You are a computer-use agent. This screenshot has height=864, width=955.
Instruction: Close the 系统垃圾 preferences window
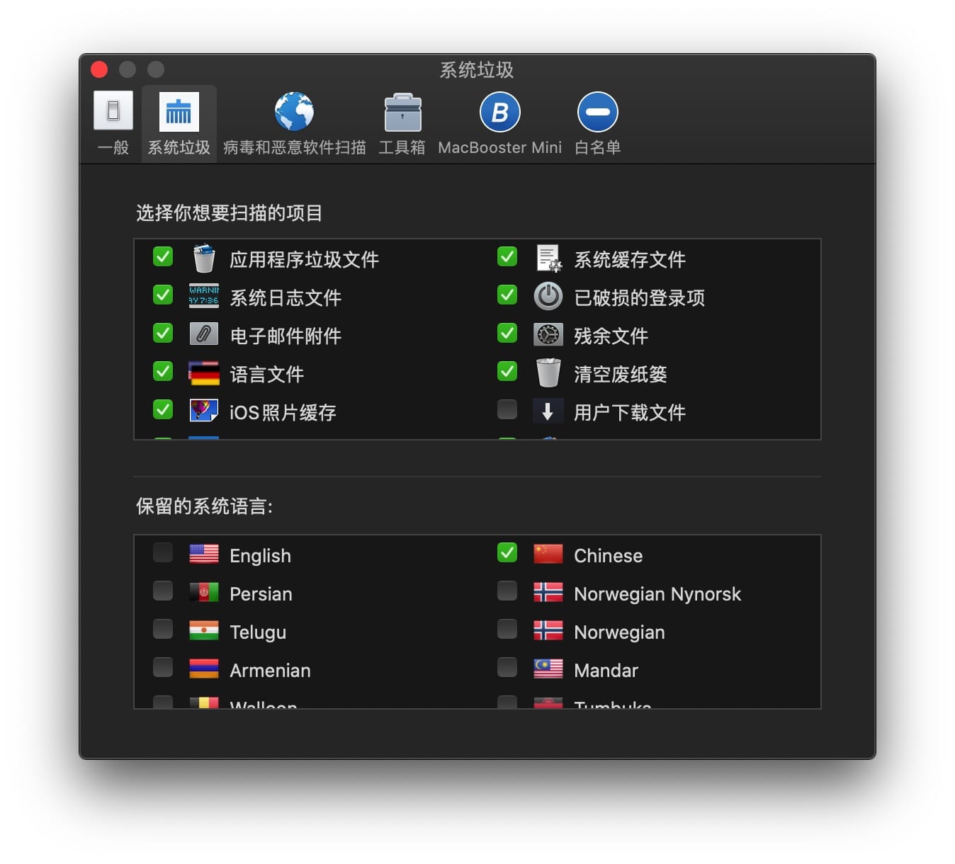99,69
